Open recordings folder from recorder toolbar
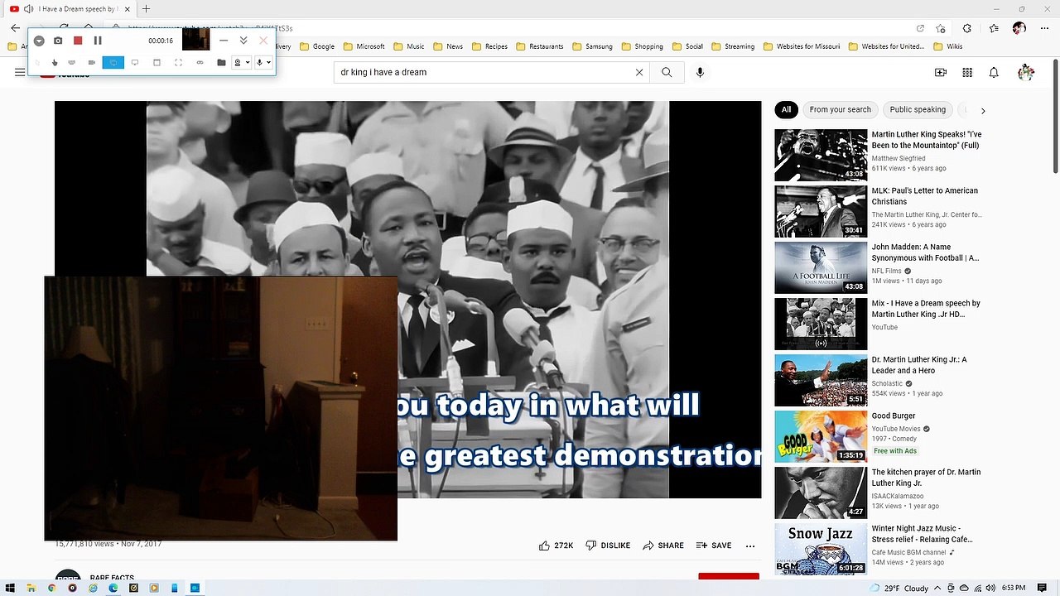The width and height of the screenshot is (1060, 596). 221,62
